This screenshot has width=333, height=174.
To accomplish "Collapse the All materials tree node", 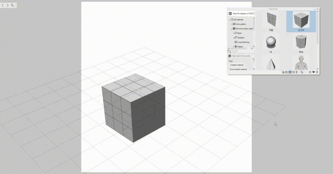I will 230,20.
